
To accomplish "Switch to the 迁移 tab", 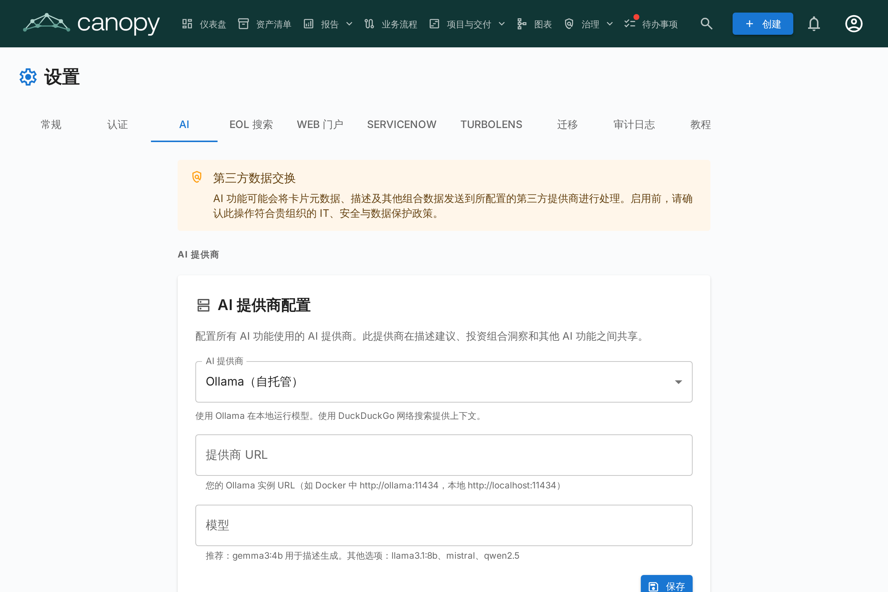I will 568,125.
